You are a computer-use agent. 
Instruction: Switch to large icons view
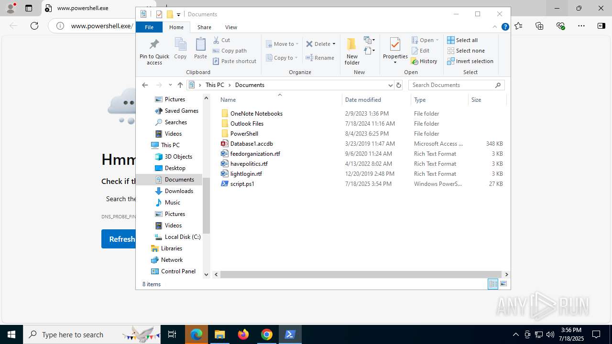(503, 284)
